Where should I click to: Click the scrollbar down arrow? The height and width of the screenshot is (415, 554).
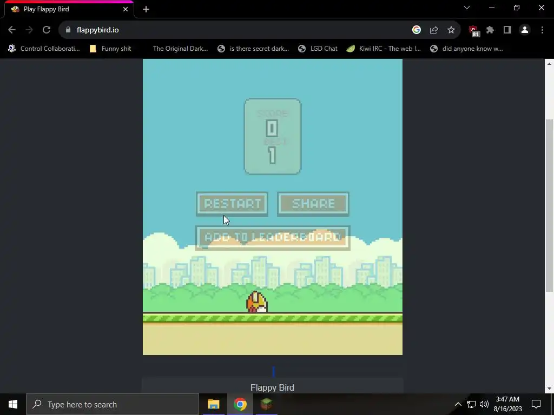(x=549, y=389)
